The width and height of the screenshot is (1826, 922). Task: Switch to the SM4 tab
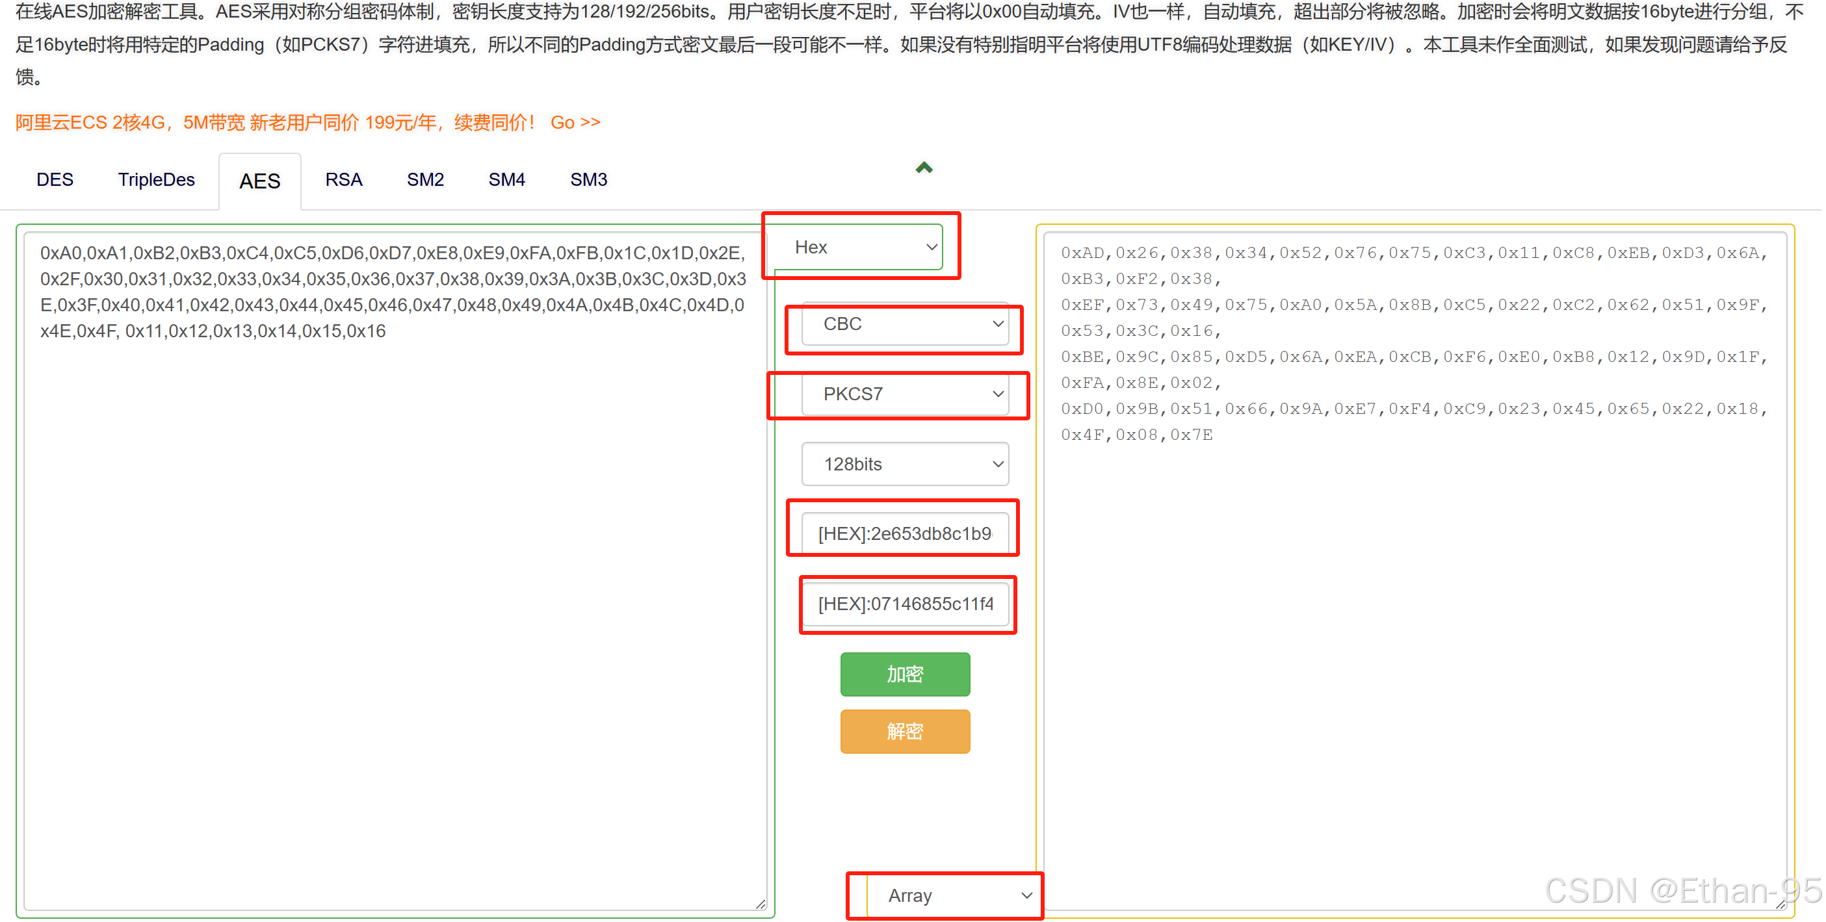(507, 179)
